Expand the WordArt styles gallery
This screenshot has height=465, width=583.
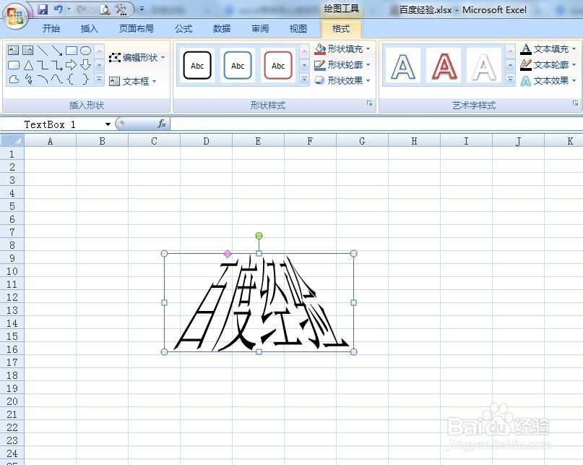[x=510, y=80]
